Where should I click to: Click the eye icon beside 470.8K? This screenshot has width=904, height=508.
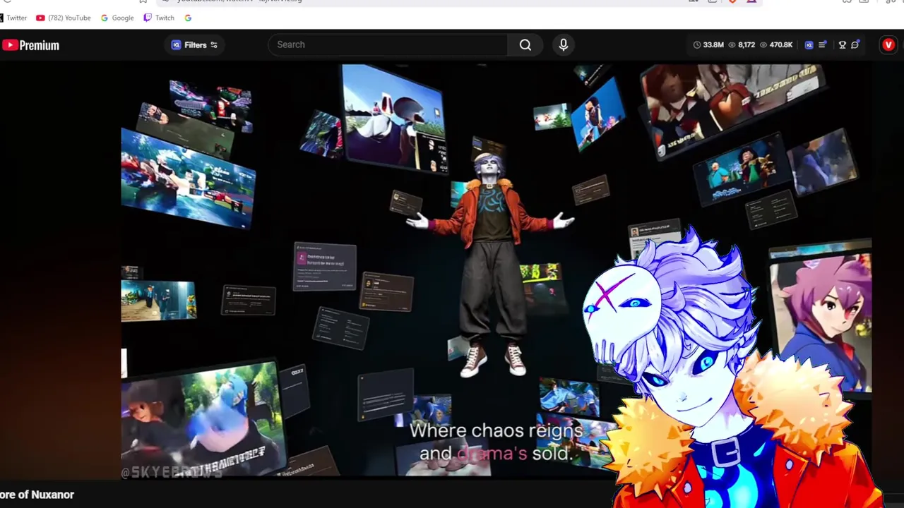(x=763, y=45)
